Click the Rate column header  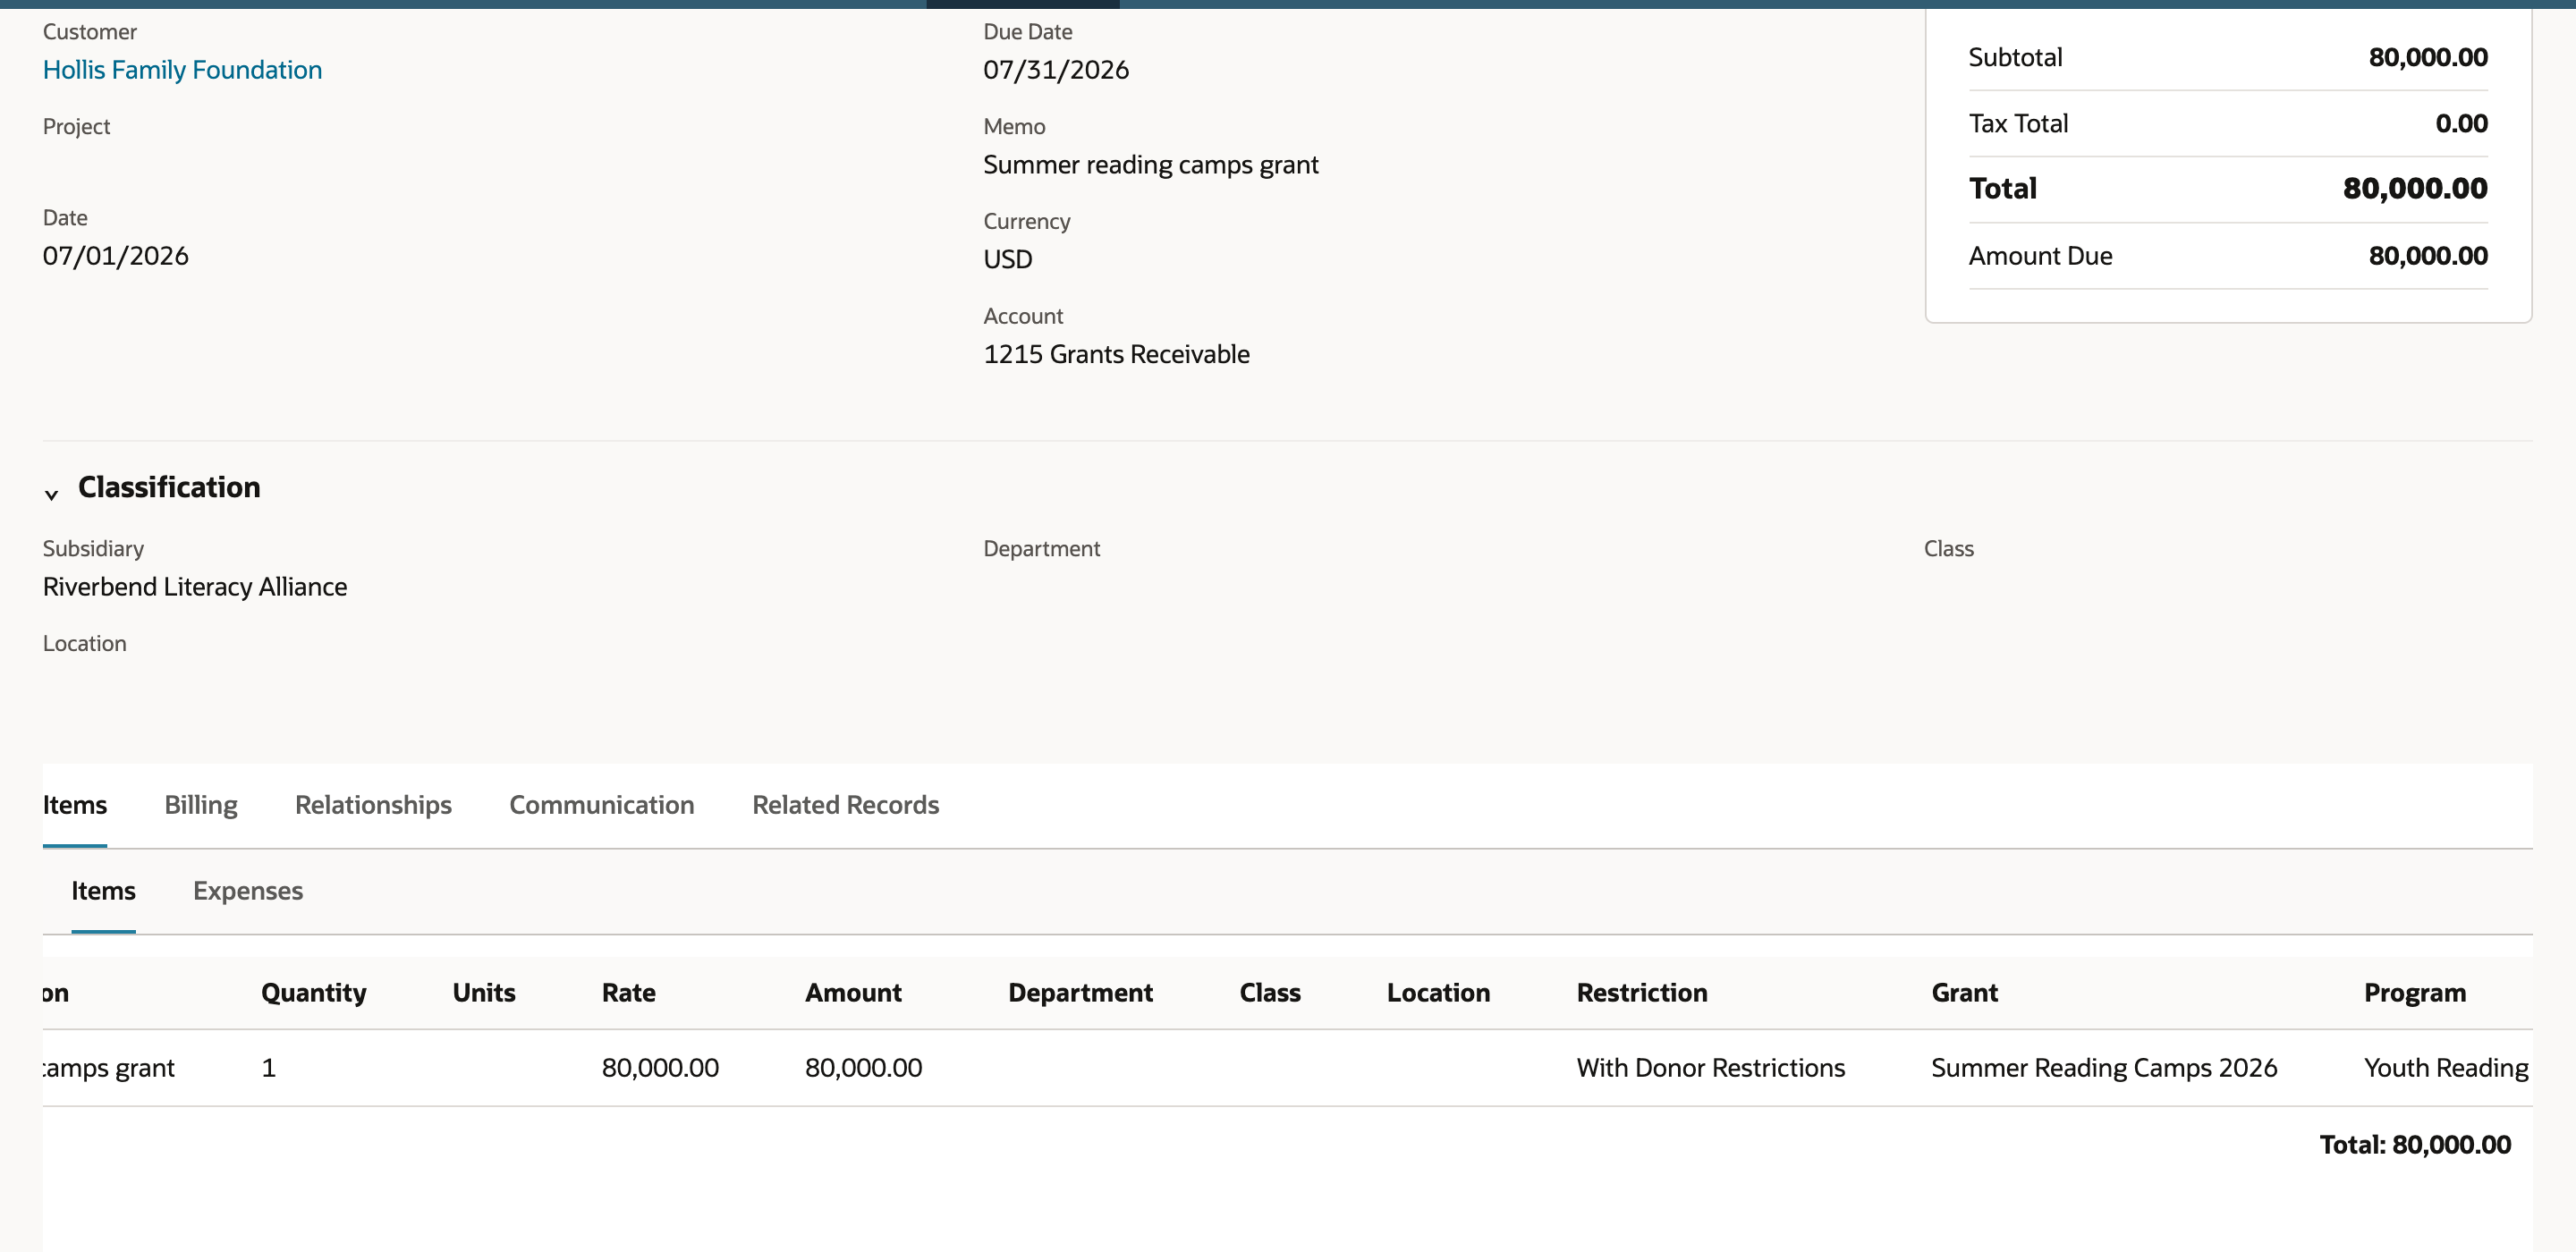pyautogui.click(x=629, y=993)
